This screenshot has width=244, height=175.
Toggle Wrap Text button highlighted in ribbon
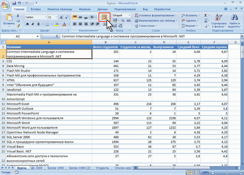[x=104, y=17]
